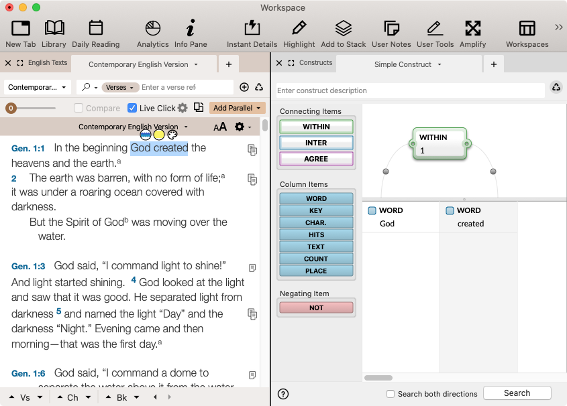This screenshot has width=567, height=406.
Task: Expand the Add Parallel dropdown
Action: (x=238, y=108)
